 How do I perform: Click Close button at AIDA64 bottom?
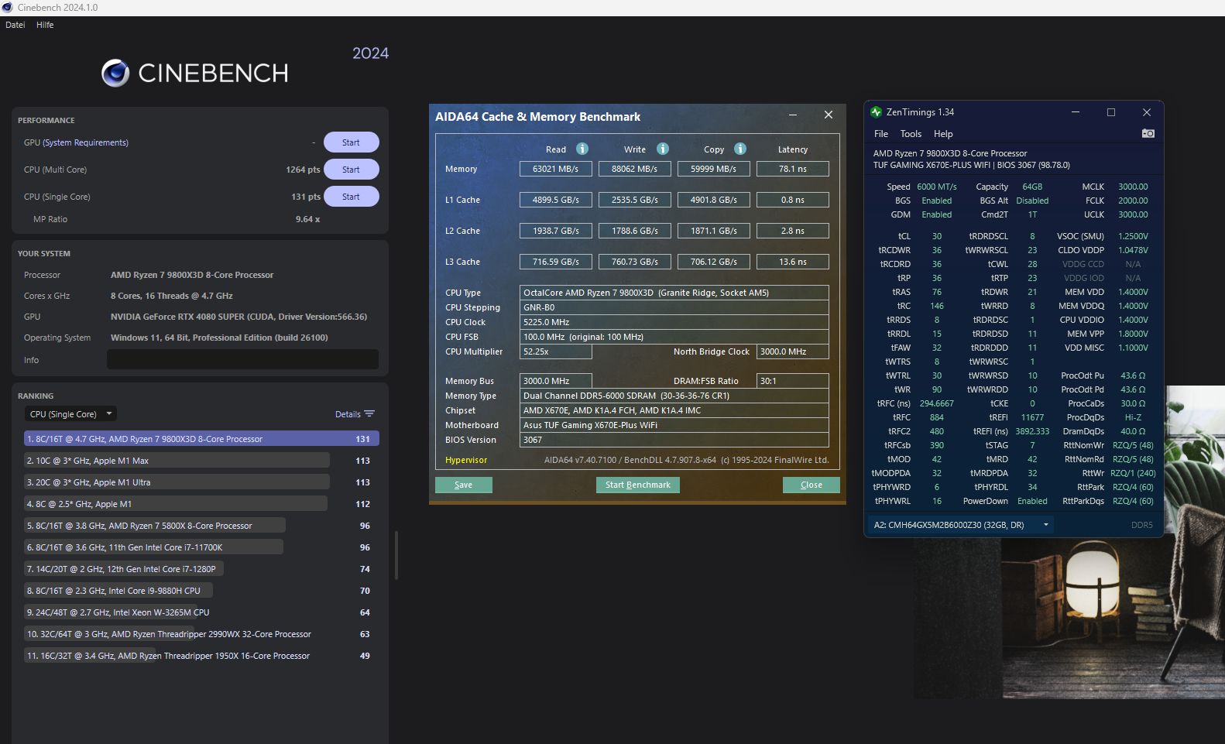[811, 485]
